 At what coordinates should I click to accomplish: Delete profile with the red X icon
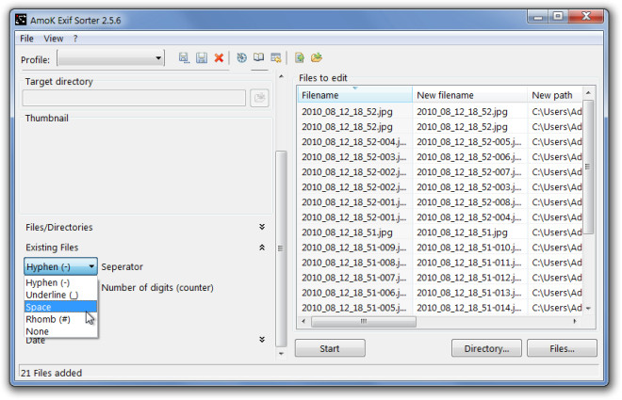click(x=219, y=58)
